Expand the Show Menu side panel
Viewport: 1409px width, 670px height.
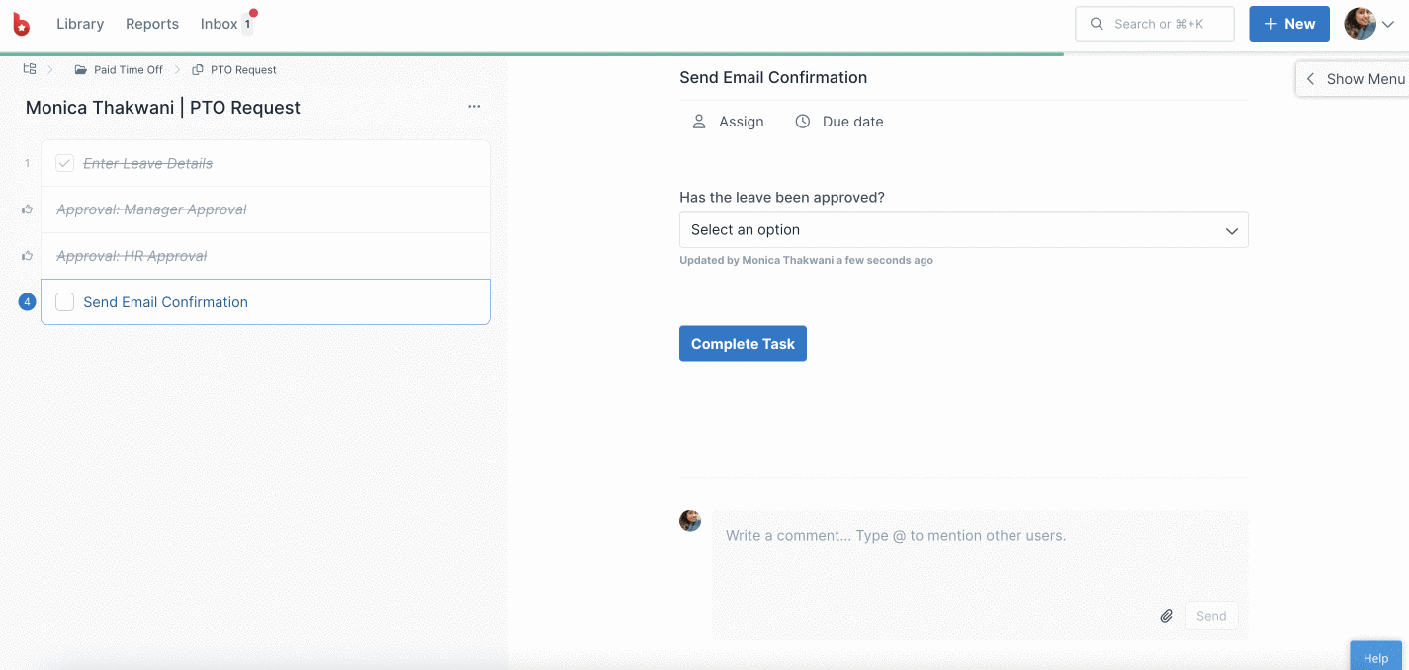(1354, 79)
